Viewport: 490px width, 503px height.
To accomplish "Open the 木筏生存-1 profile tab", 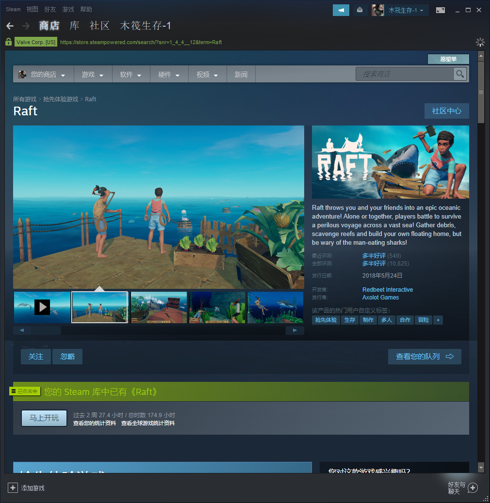I will [x=146, y=26].
